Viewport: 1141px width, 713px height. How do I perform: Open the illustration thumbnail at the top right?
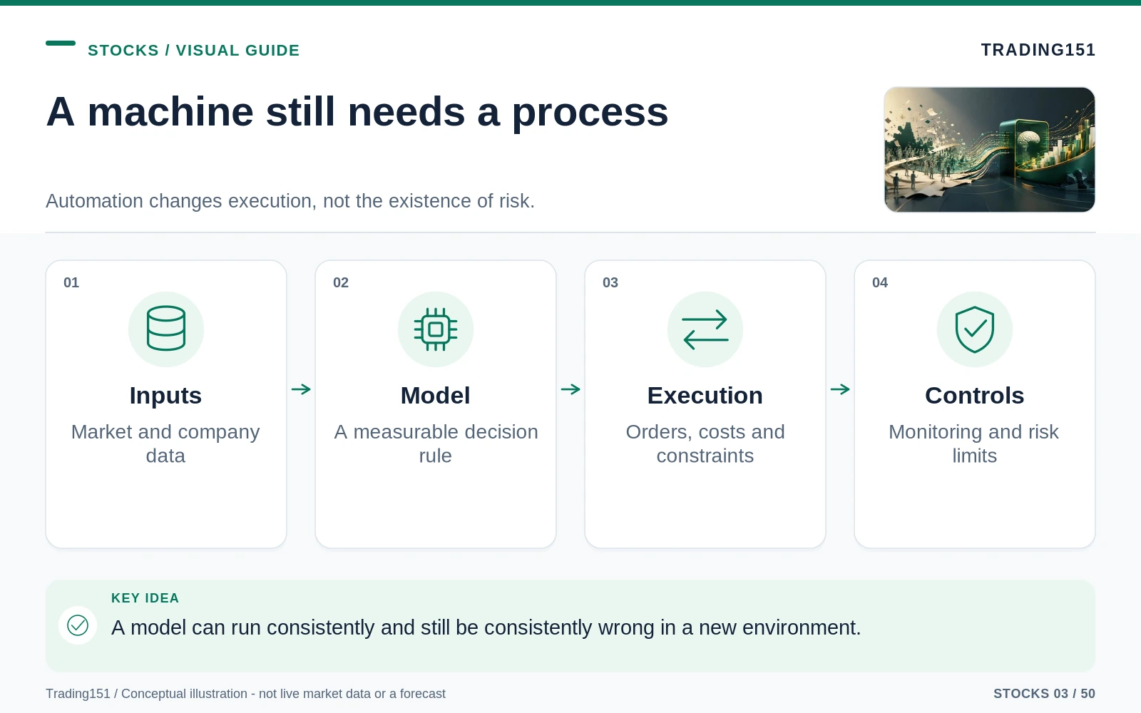click(990, 150)
